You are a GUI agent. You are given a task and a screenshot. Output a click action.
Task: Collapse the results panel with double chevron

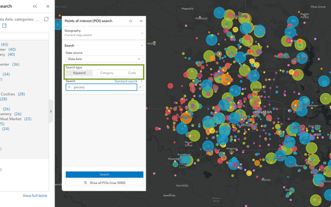point(35,6)
